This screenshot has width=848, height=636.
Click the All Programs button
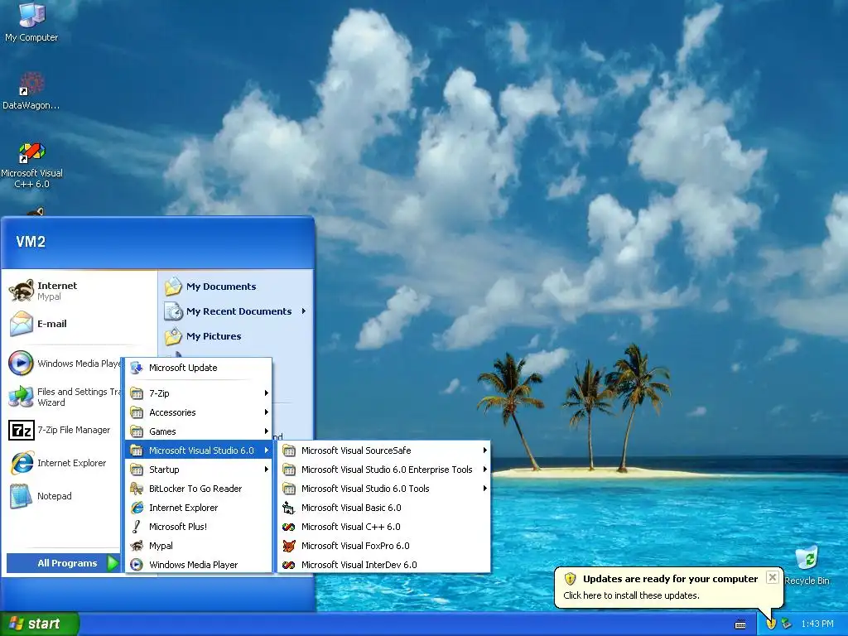pos(63,563)
